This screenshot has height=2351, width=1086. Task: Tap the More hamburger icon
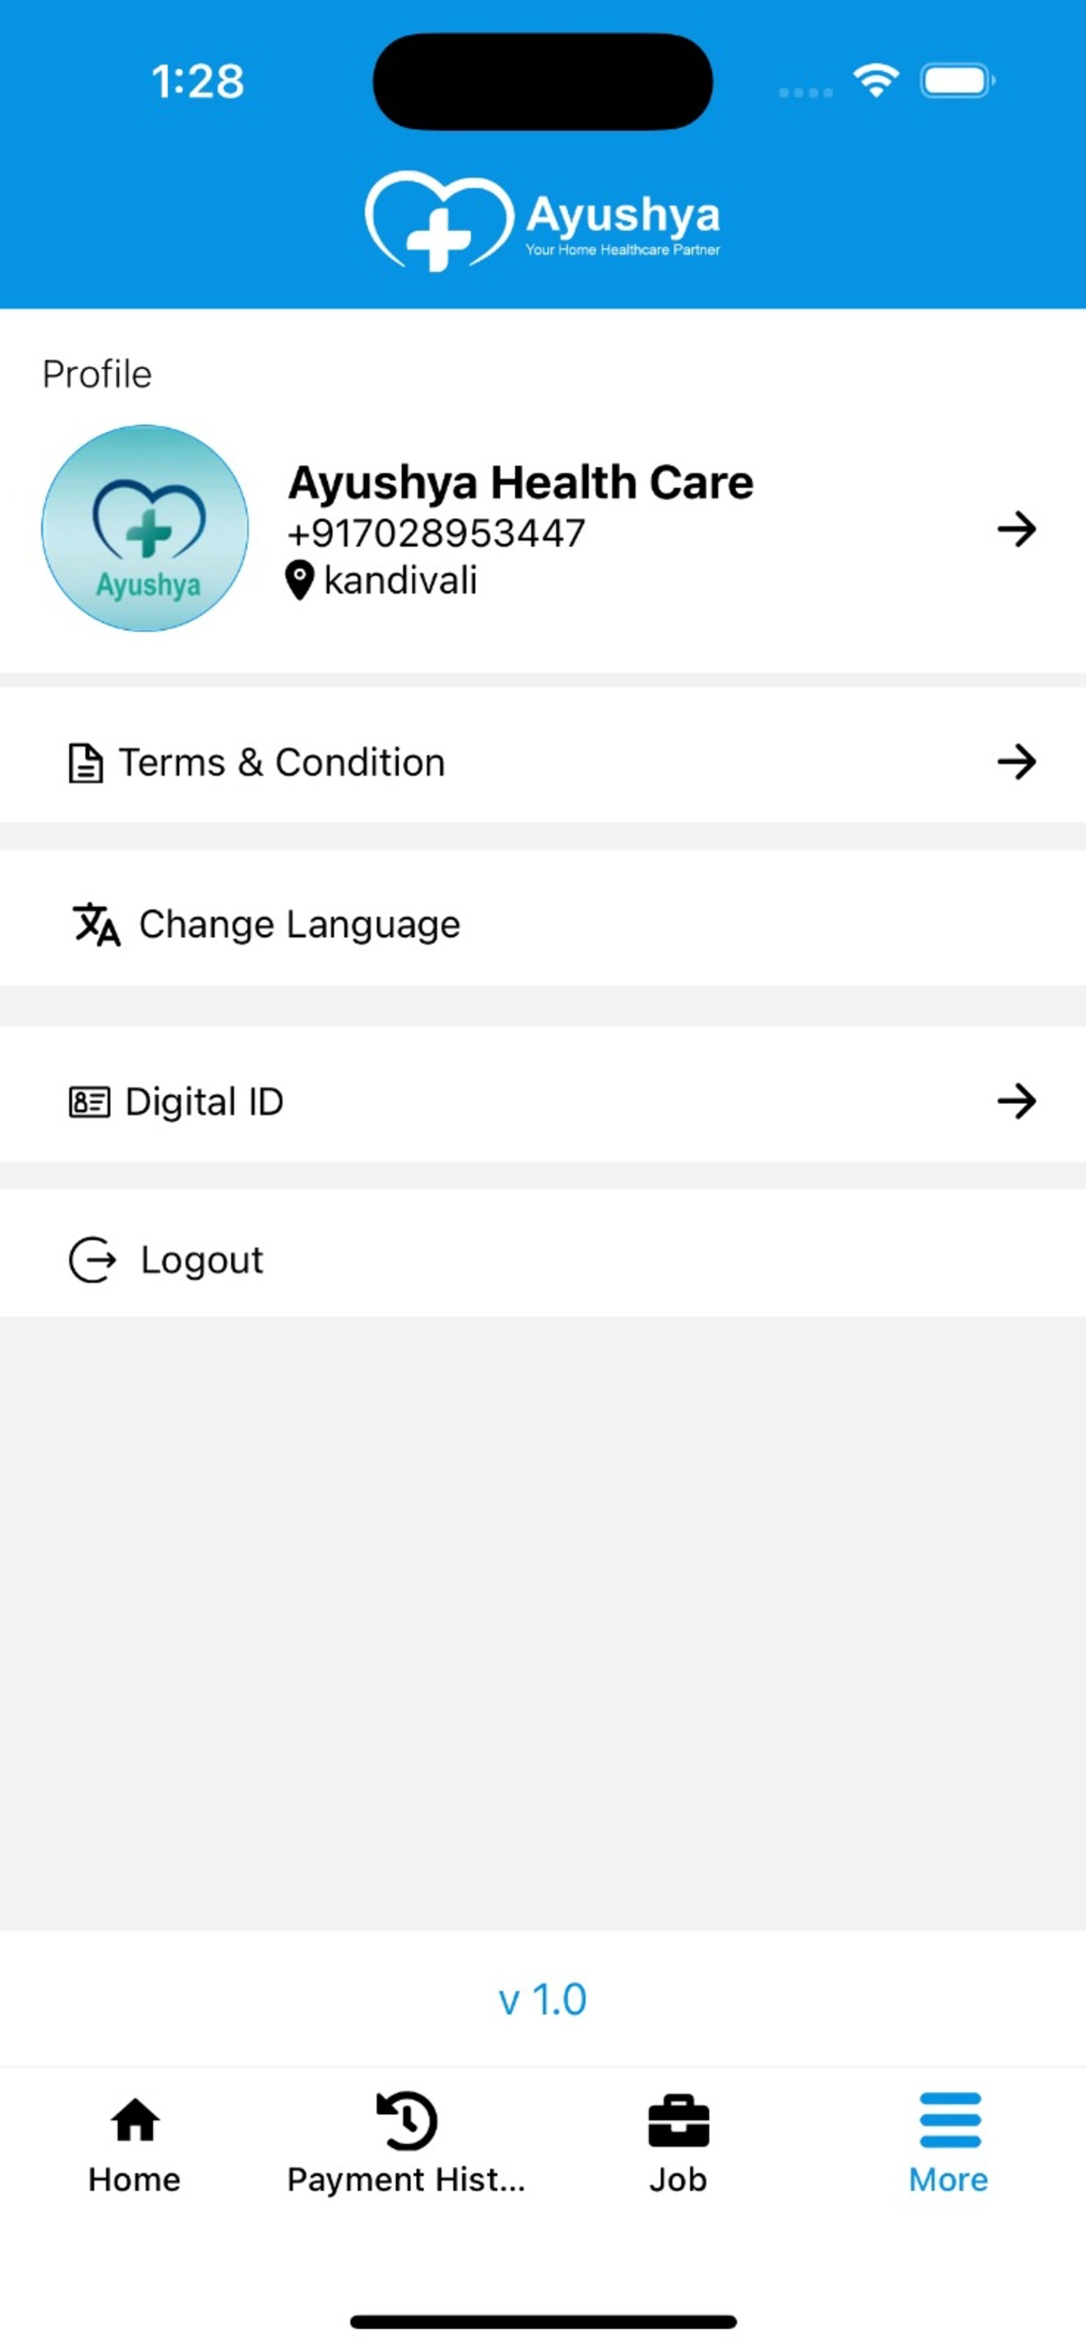tap(950, 2119)
